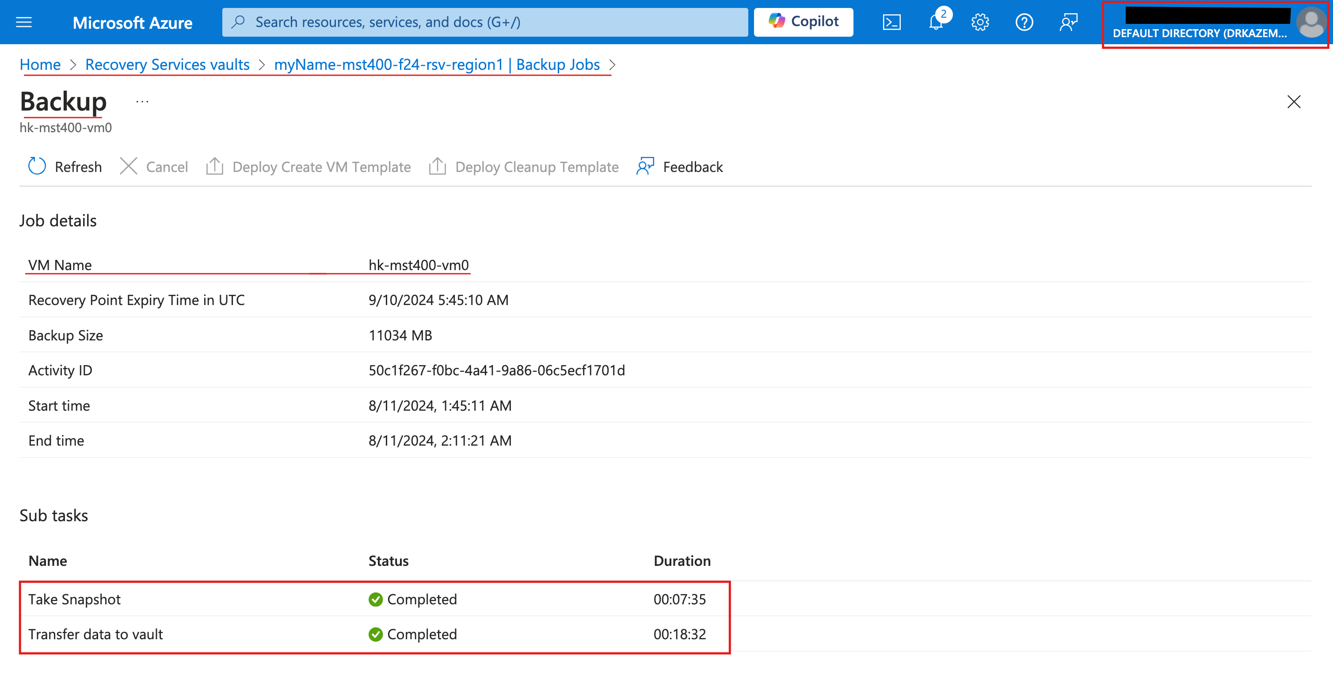The image size is (1333, 687).
Task: Click Transfer data duration 00:18:32
Action: click(x=679, y=634)
